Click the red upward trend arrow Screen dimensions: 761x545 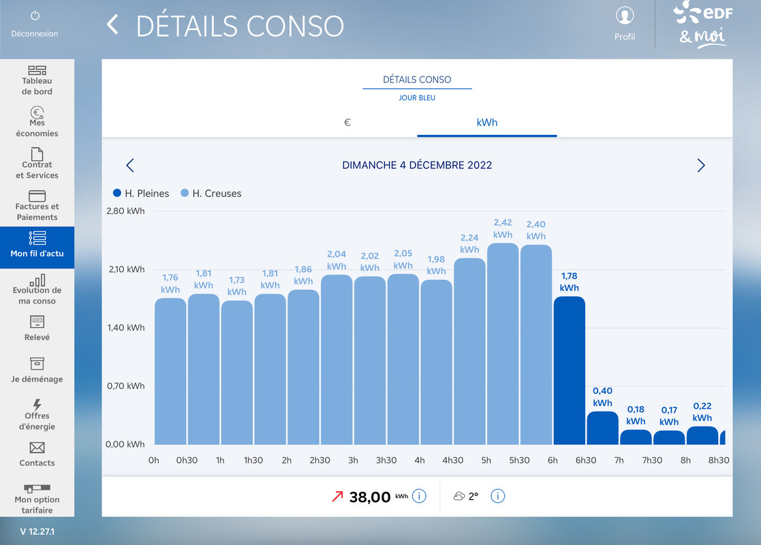coord(337,496)
